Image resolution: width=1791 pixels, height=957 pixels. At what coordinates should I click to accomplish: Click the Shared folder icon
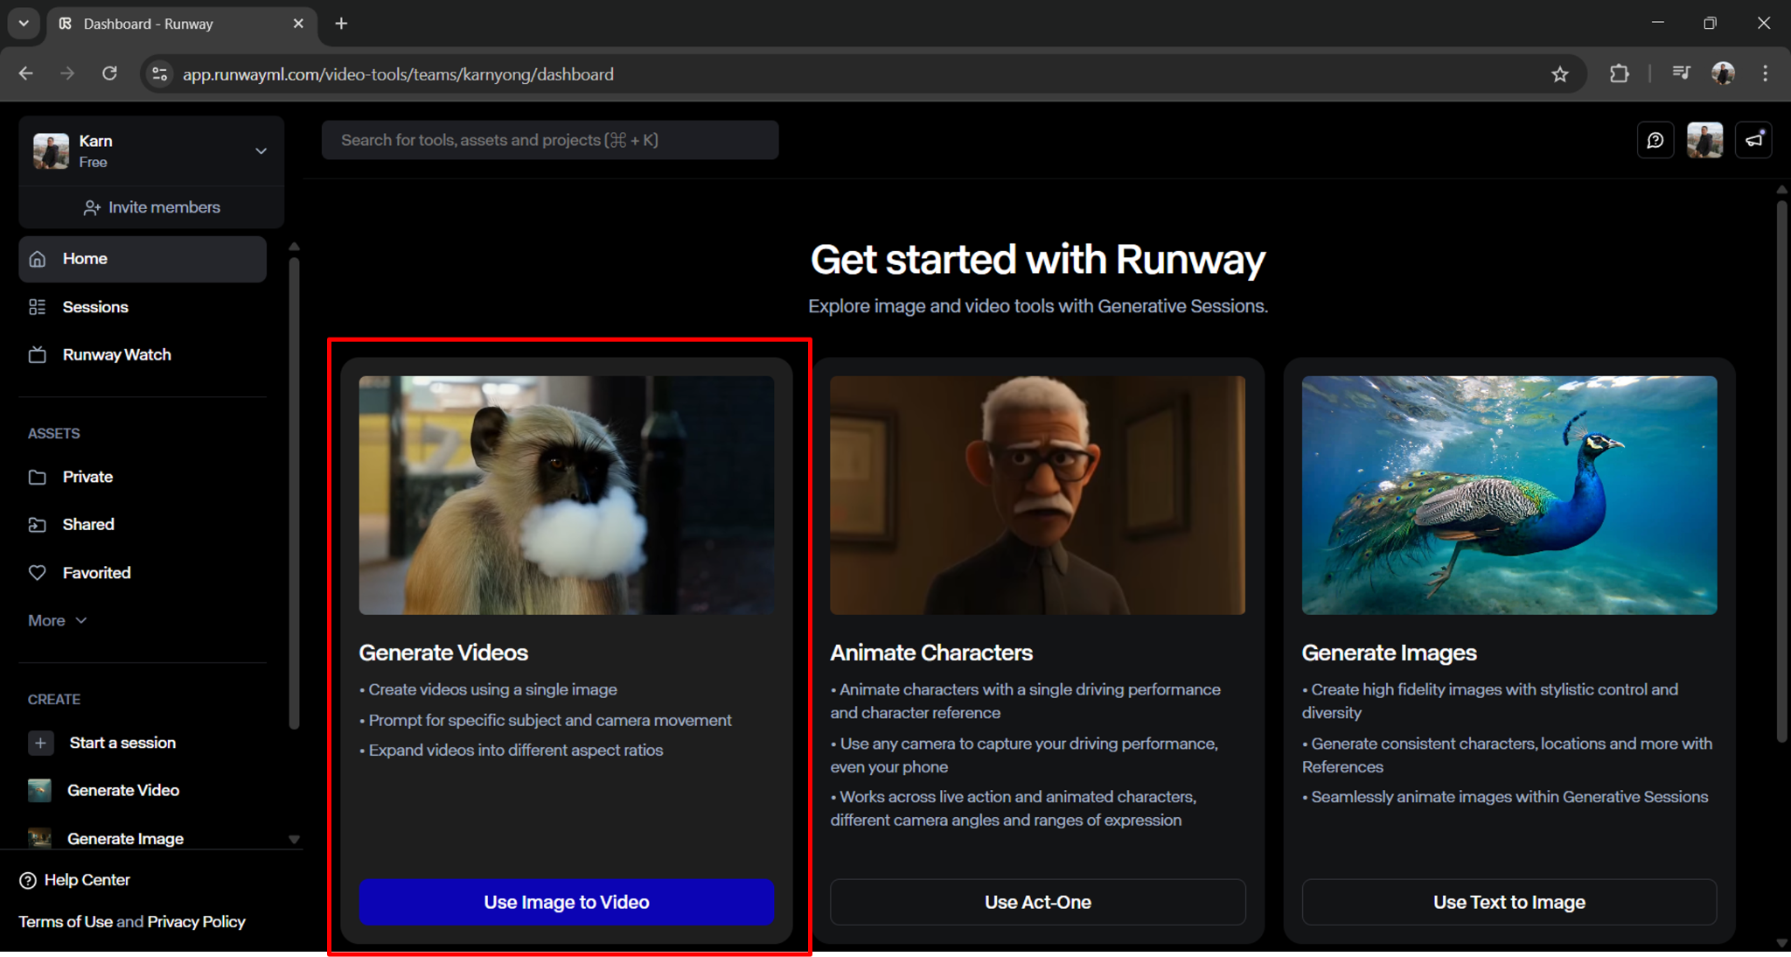tap(38, 525)
